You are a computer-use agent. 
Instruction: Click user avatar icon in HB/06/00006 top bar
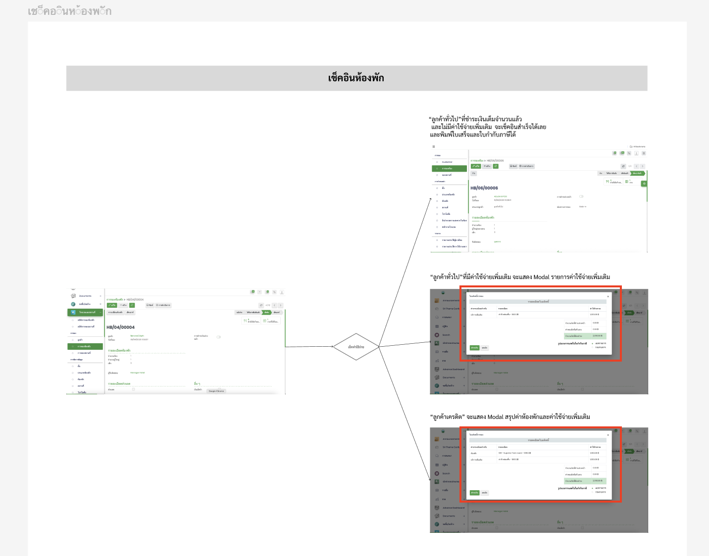pos(637,153)
